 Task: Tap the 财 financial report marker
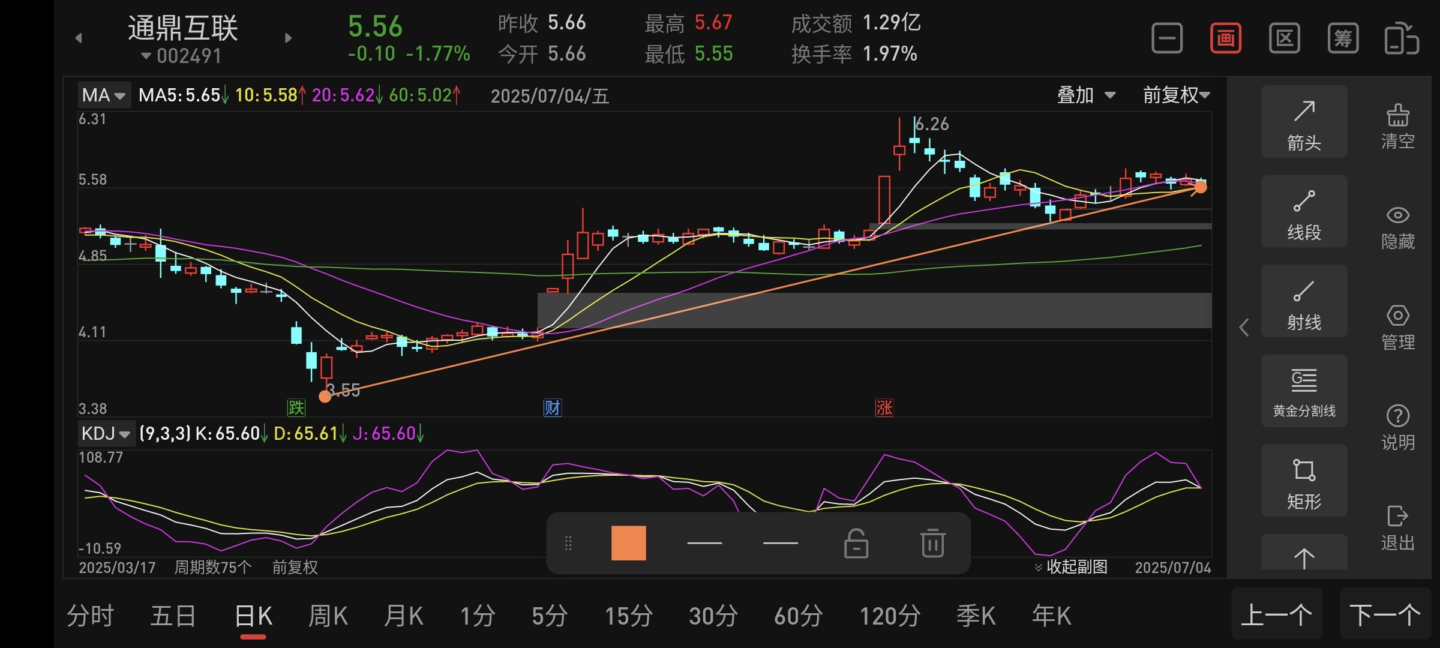[x=552, y=408]
